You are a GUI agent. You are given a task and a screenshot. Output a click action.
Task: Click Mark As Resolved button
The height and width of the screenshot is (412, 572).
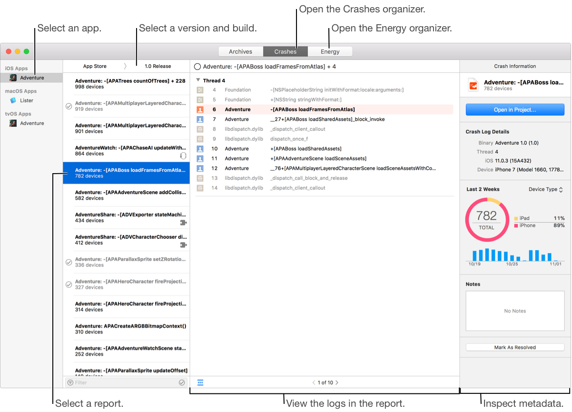(515, 347)
